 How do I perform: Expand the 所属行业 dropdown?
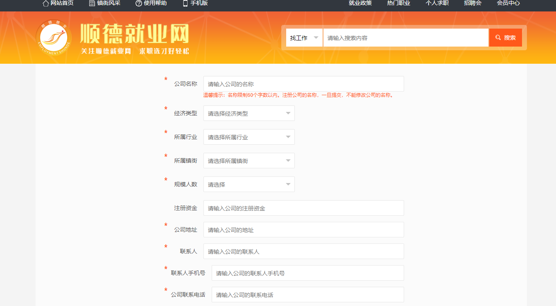click(x=249, y=137)
